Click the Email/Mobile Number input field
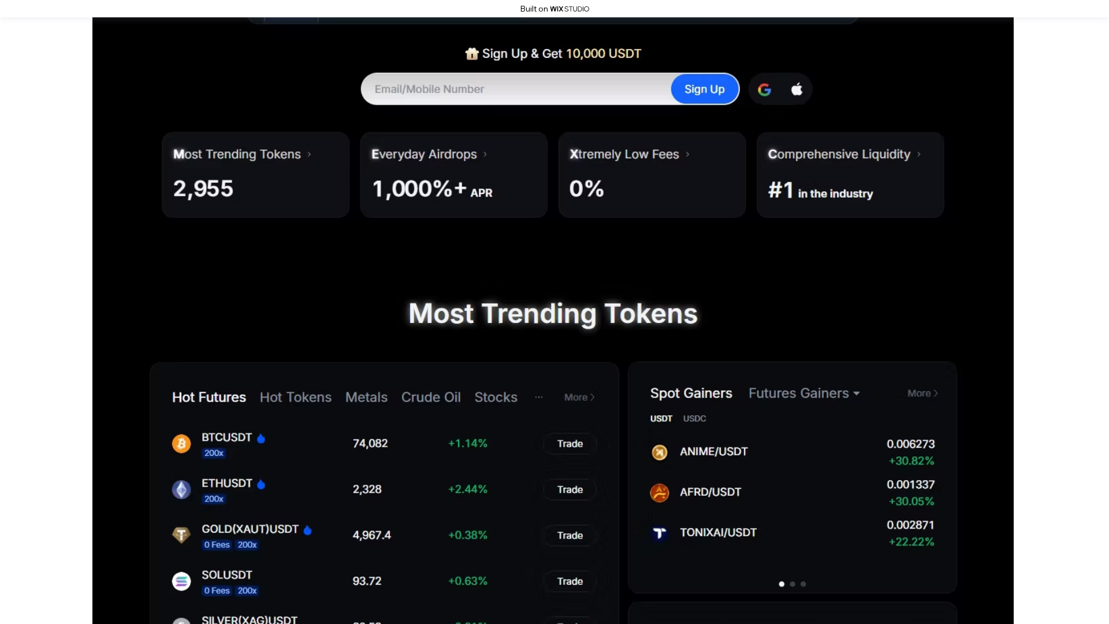Image resolution: width=1109 pixels, height=624 pixels. 516,90
